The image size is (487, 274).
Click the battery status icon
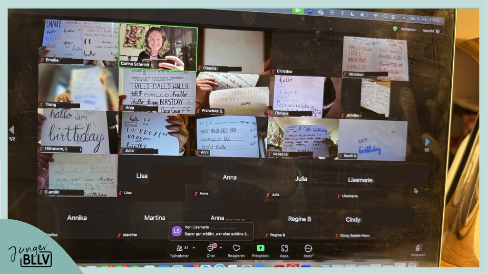pos(363,15)
